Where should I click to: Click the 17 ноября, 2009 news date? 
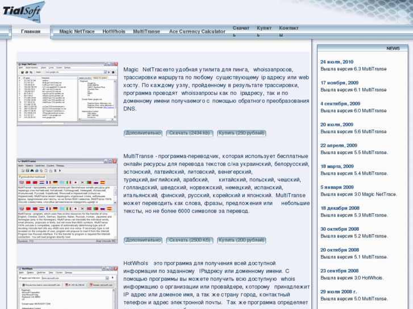[339, 83]
